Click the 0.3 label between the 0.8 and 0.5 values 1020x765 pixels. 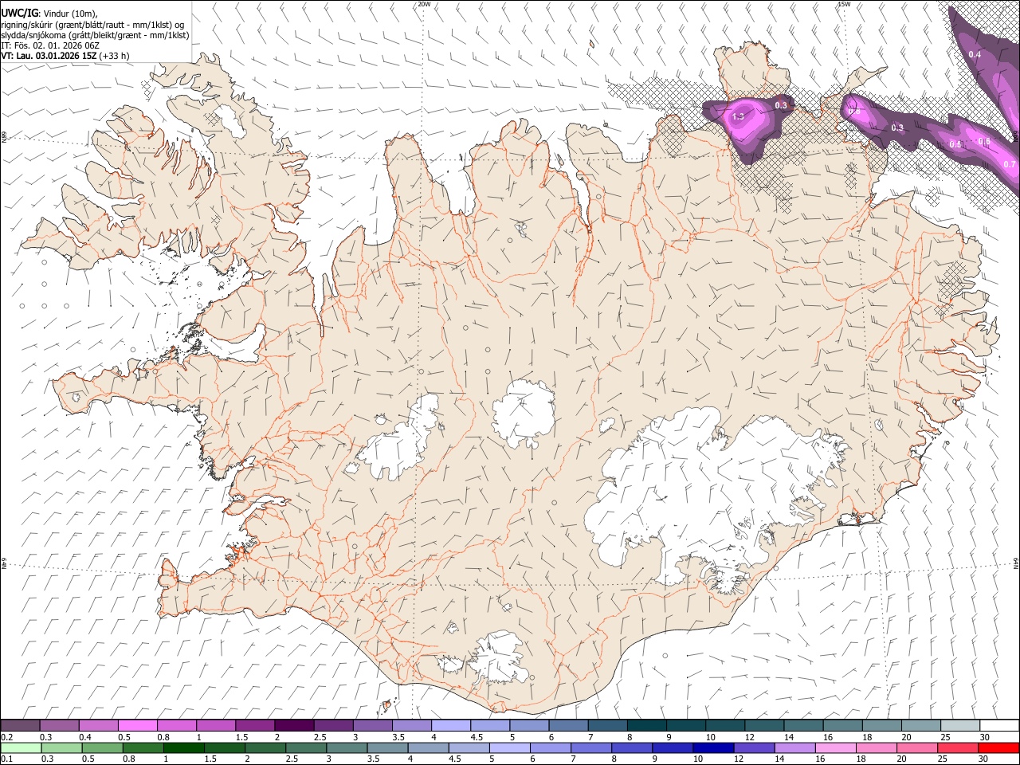(x=897, y=127)
